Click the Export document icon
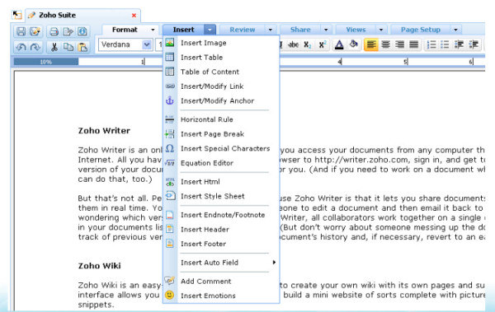The width and height of the screenshot is (495, 312). click(x=68, y=31)
